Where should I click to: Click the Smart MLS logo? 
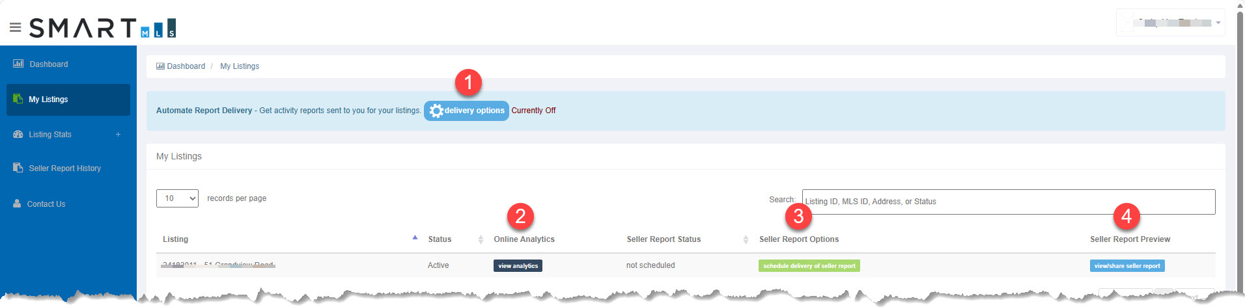click(103, 28)
